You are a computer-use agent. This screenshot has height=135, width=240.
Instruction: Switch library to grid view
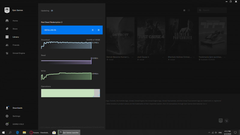pyautogui.click(x=184, y=11)
